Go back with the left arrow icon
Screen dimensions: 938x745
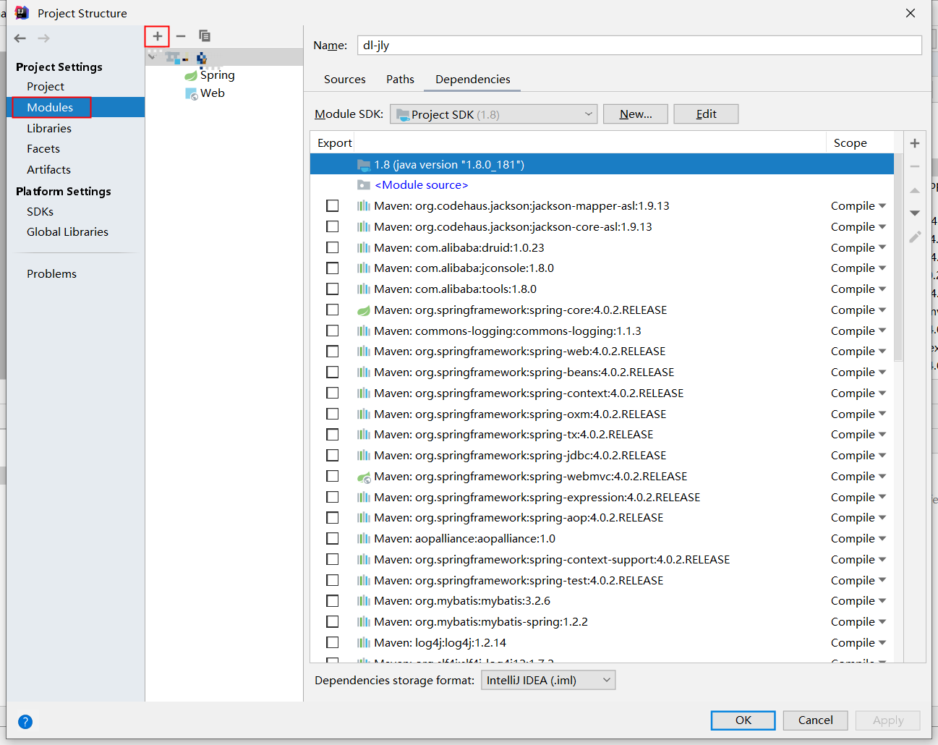20,38
